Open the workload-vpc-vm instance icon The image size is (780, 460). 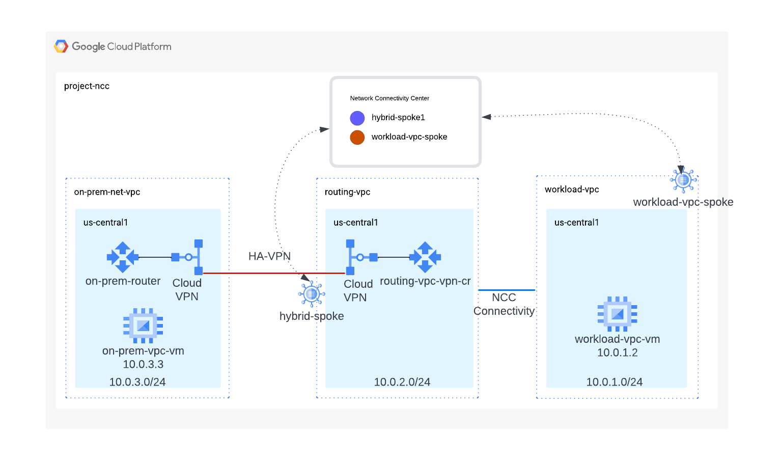tap(617, 314)
